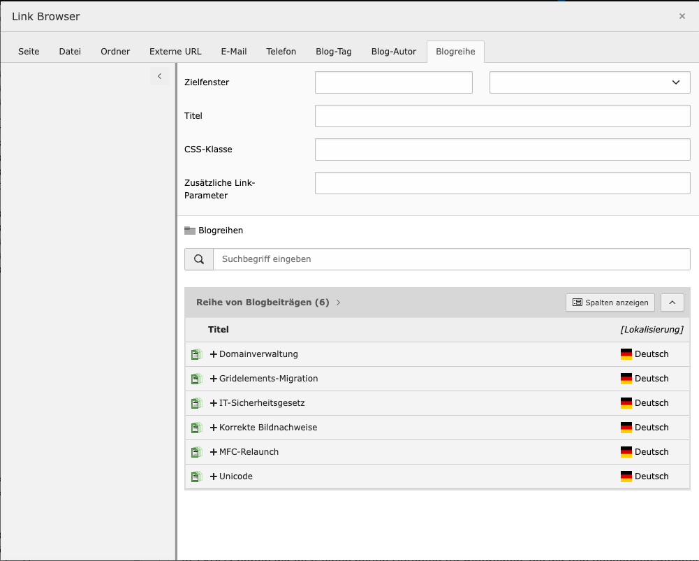Screen dimensions: 699x561
Task: Click the Suchbegriff eingeben search box
Action: coord(452,259)
